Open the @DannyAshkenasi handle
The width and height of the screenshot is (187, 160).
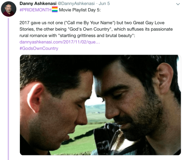click(x=76, y=4)
